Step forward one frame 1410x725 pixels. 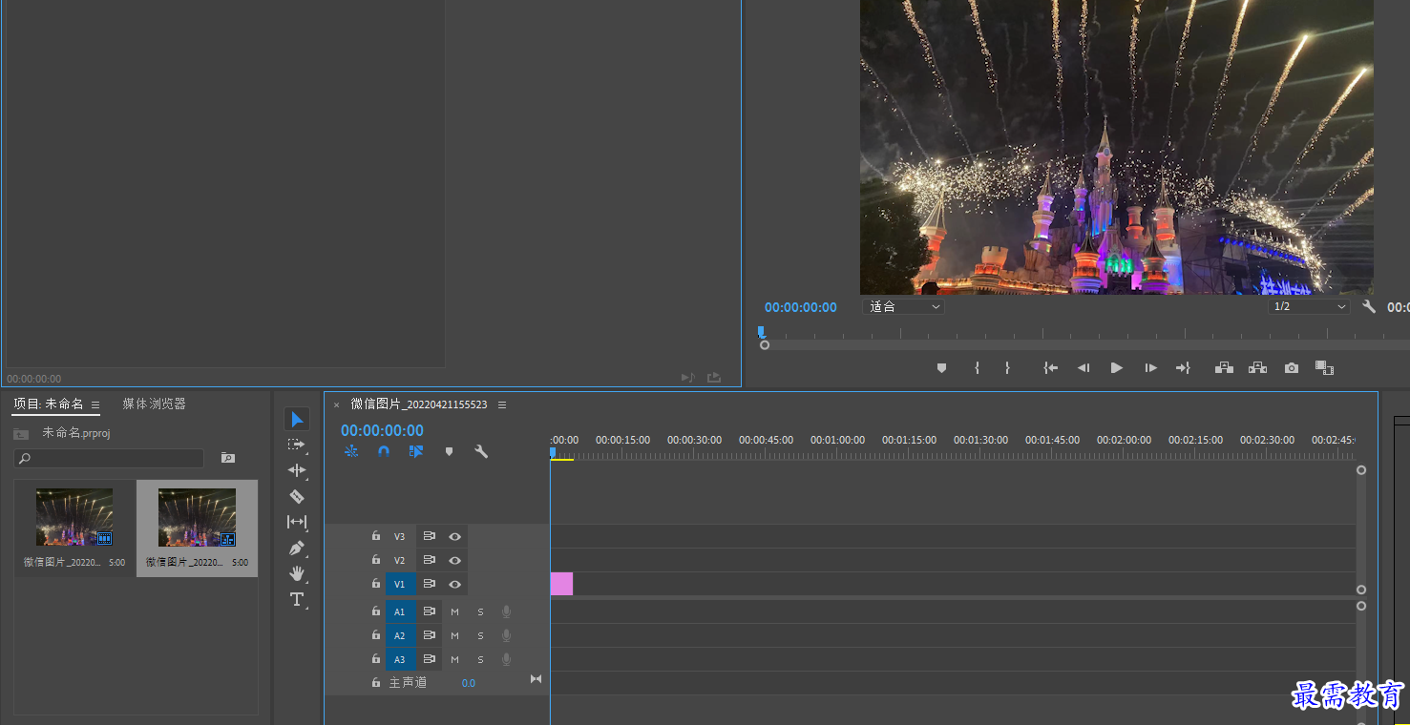click(x=1150, y=367)
